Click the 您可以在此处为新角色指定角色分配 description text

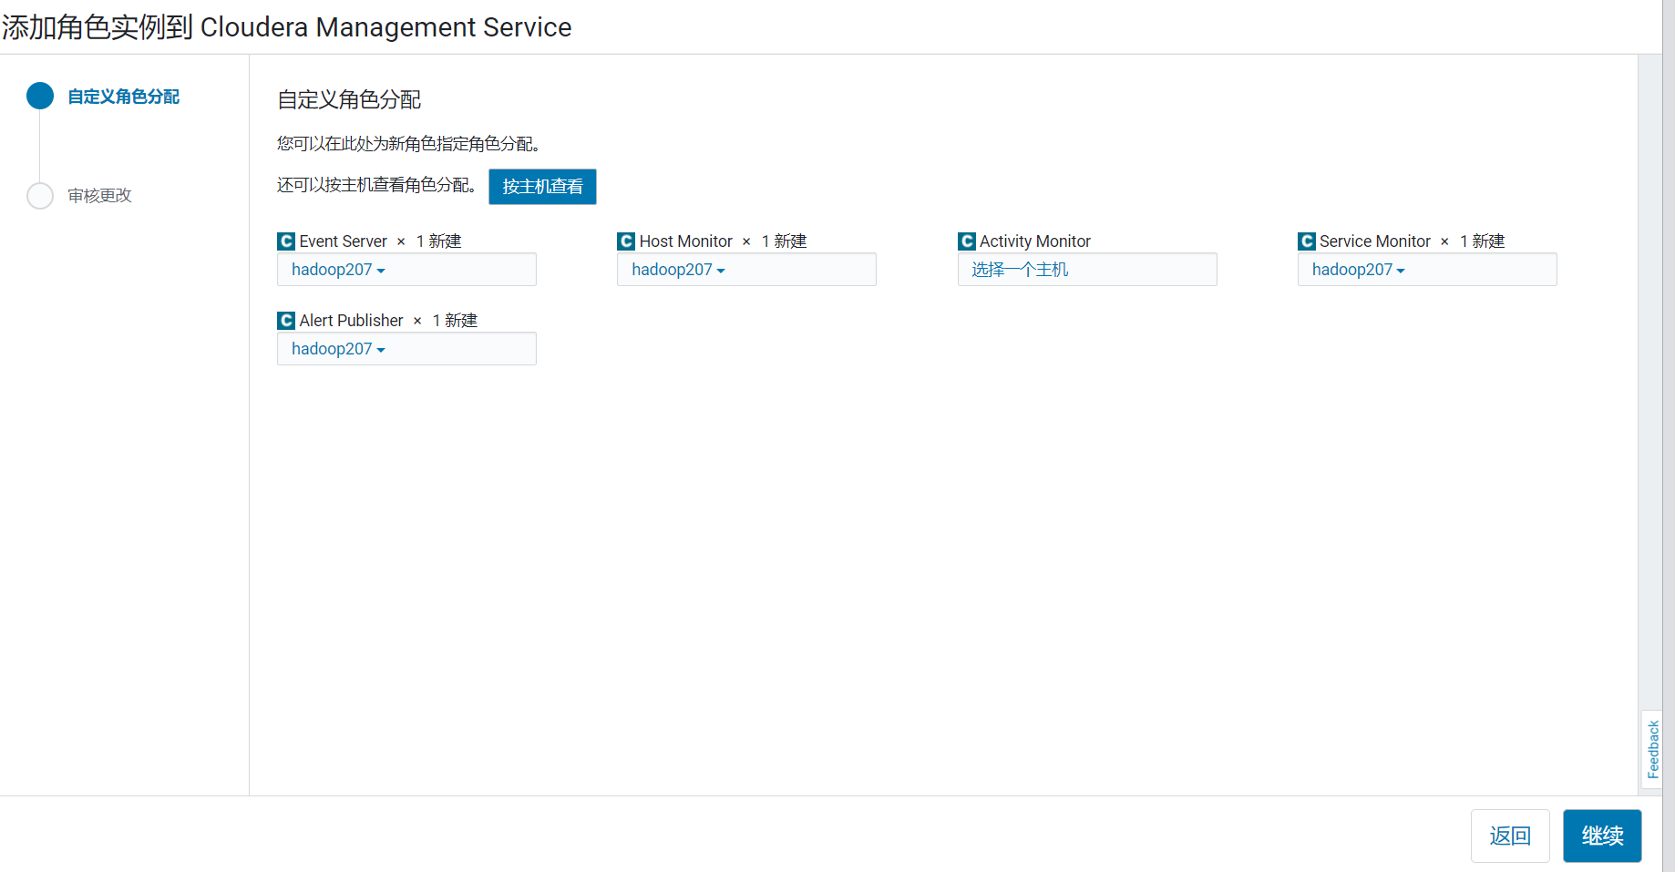pyautogui.click(x=409, y=144)
